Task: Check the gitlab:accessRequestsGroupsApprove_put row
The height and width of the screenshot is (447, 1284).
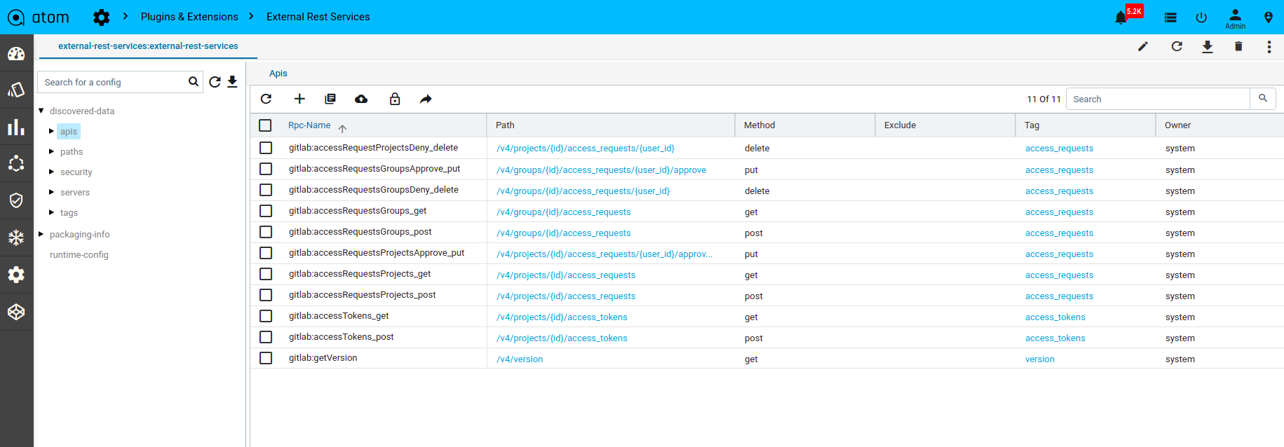Action: pyautogui.click(x=266, y=169)
